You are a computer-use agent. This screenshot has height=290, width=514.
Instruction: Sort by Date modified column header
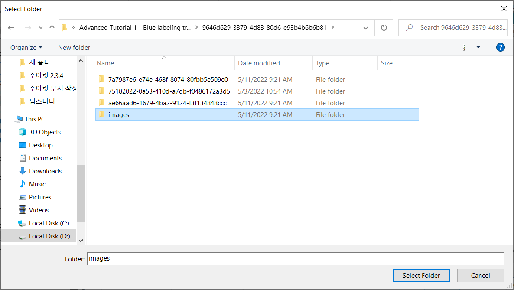(259, 63)
